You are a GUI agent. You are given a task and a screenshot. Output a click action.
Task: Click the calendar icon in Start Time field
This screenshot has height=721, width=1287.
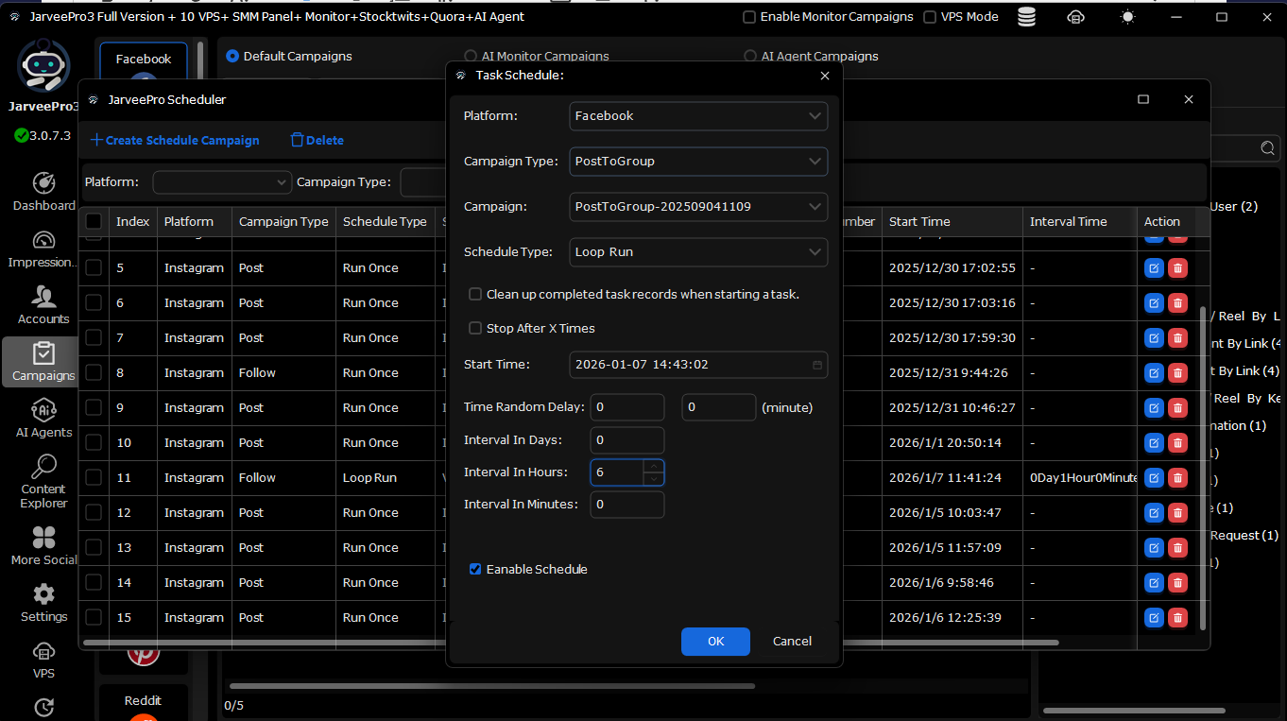pyautogui.click(x=817, y=365)
